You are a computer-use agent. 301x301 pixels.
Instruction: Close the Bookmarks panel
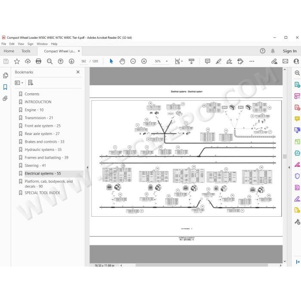pos(78,72)
